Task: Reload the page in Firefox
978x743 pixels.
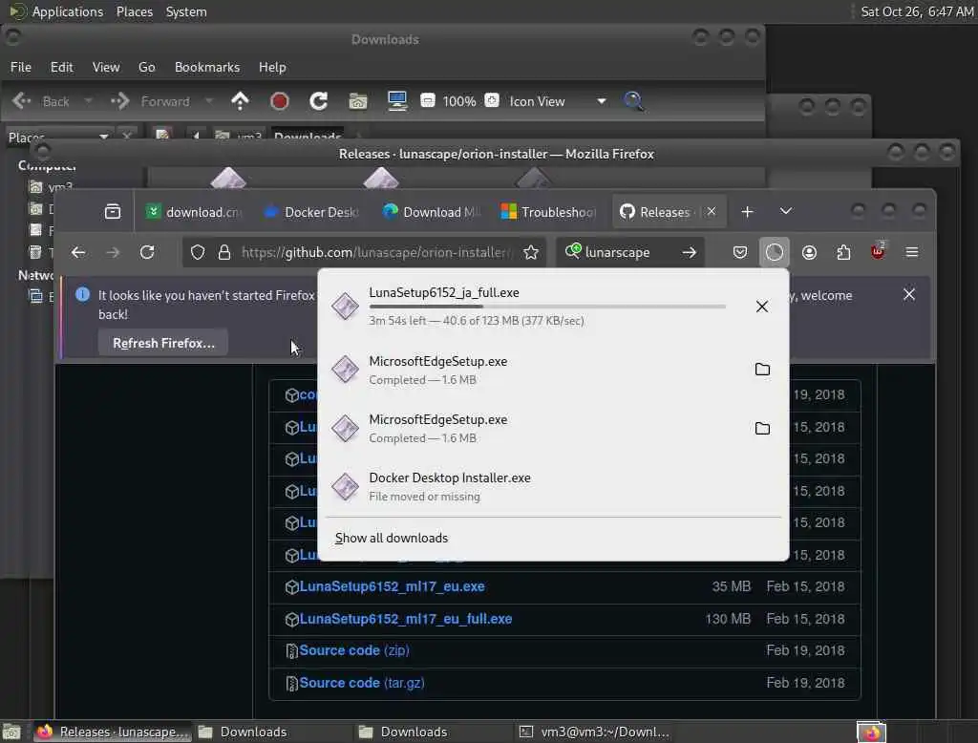Action: [x=147, y=252]
